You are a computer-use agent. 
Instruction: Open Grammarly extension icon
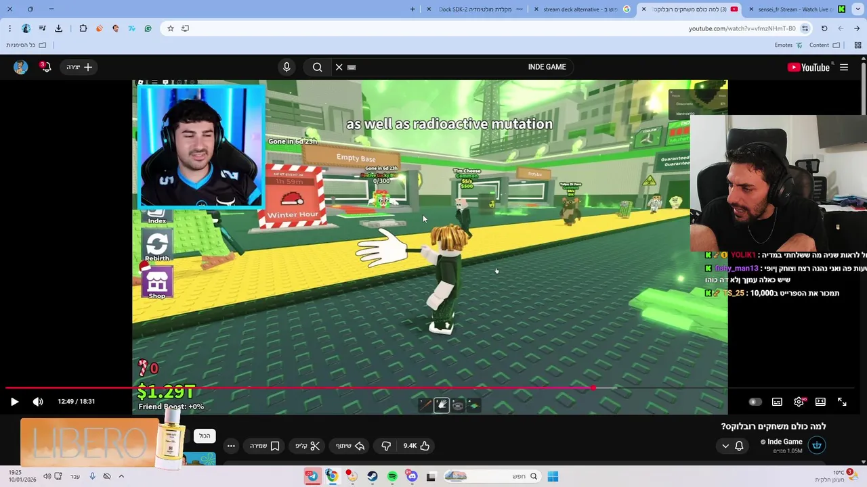click(148, 28)
